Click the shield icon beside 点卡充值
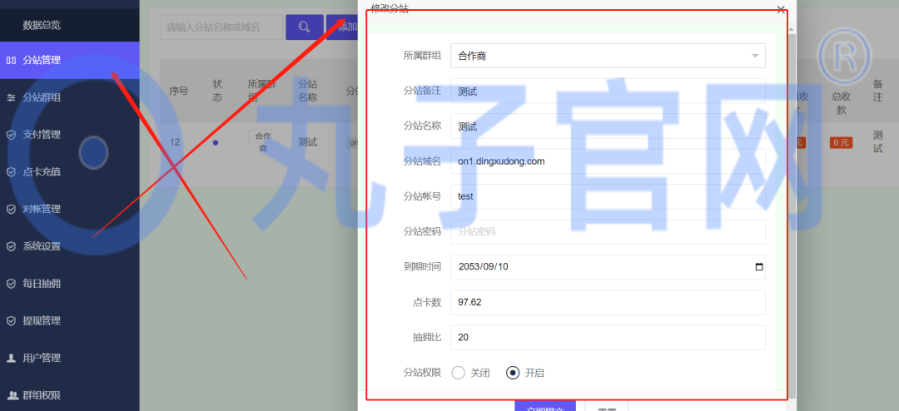Screen dimensions: 899x411 (x=11, y=172)
